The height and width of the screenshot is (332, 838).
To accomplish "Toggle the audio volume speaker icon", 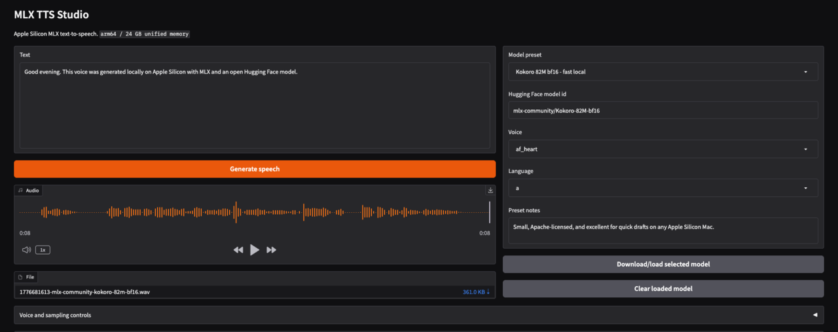I will [x=26, y=249].
